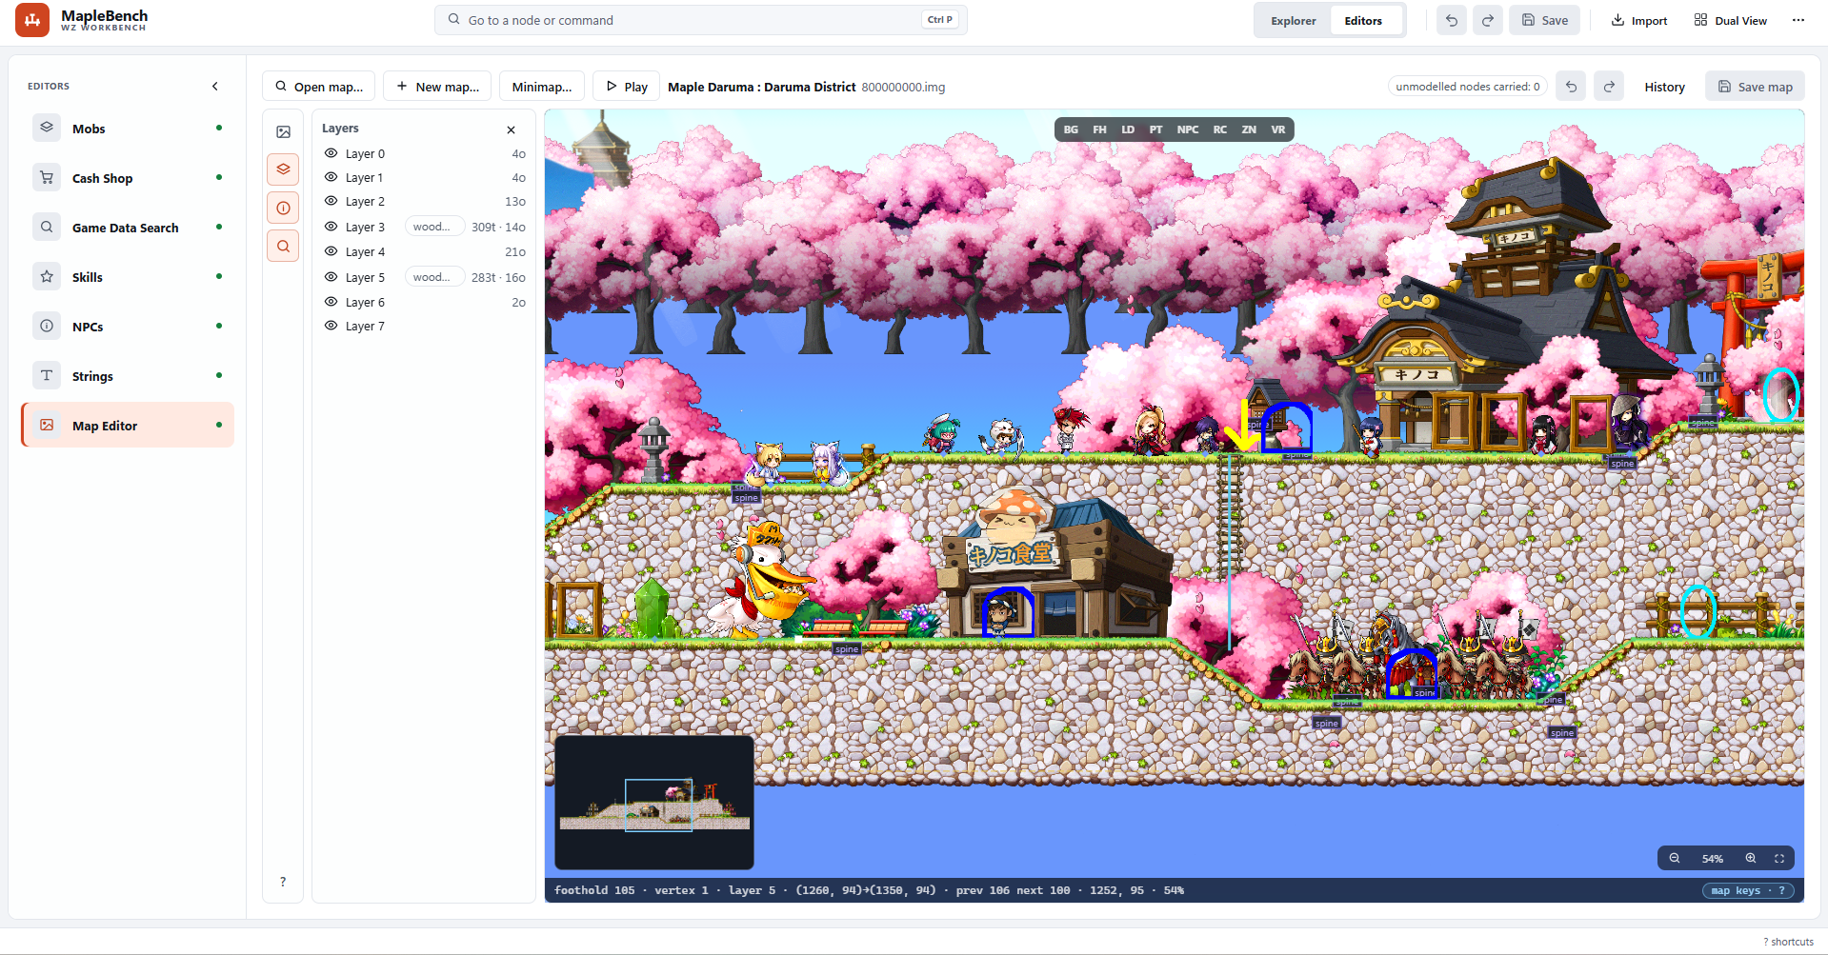1828x955 pixels.
Task: Collapse the Editors sidebar chevron
Action: pos(215,86)
